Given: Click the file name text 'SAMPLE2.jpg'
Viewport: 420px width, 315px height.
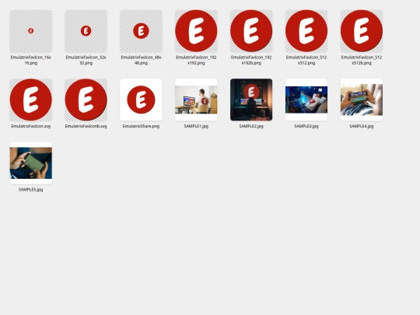Looking at the screenshot, I should [251, 126].
